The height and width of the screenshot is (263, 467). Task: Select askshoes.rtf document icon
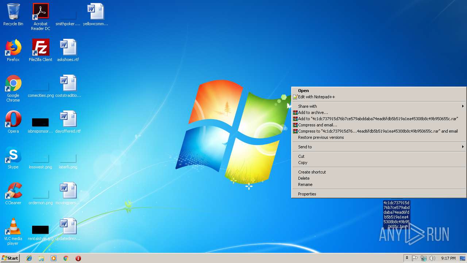68,50
